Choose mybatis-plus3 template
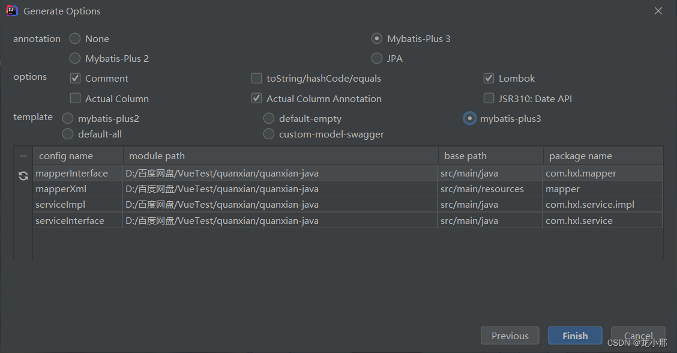Viewport: 677px width, 353px height. (470, 118)
